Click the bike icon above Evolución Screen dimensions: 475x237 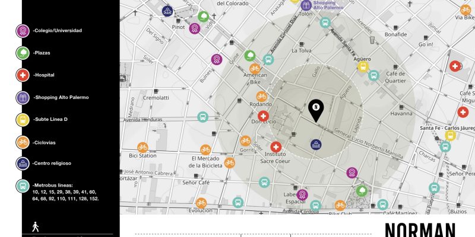pos(201,203)
